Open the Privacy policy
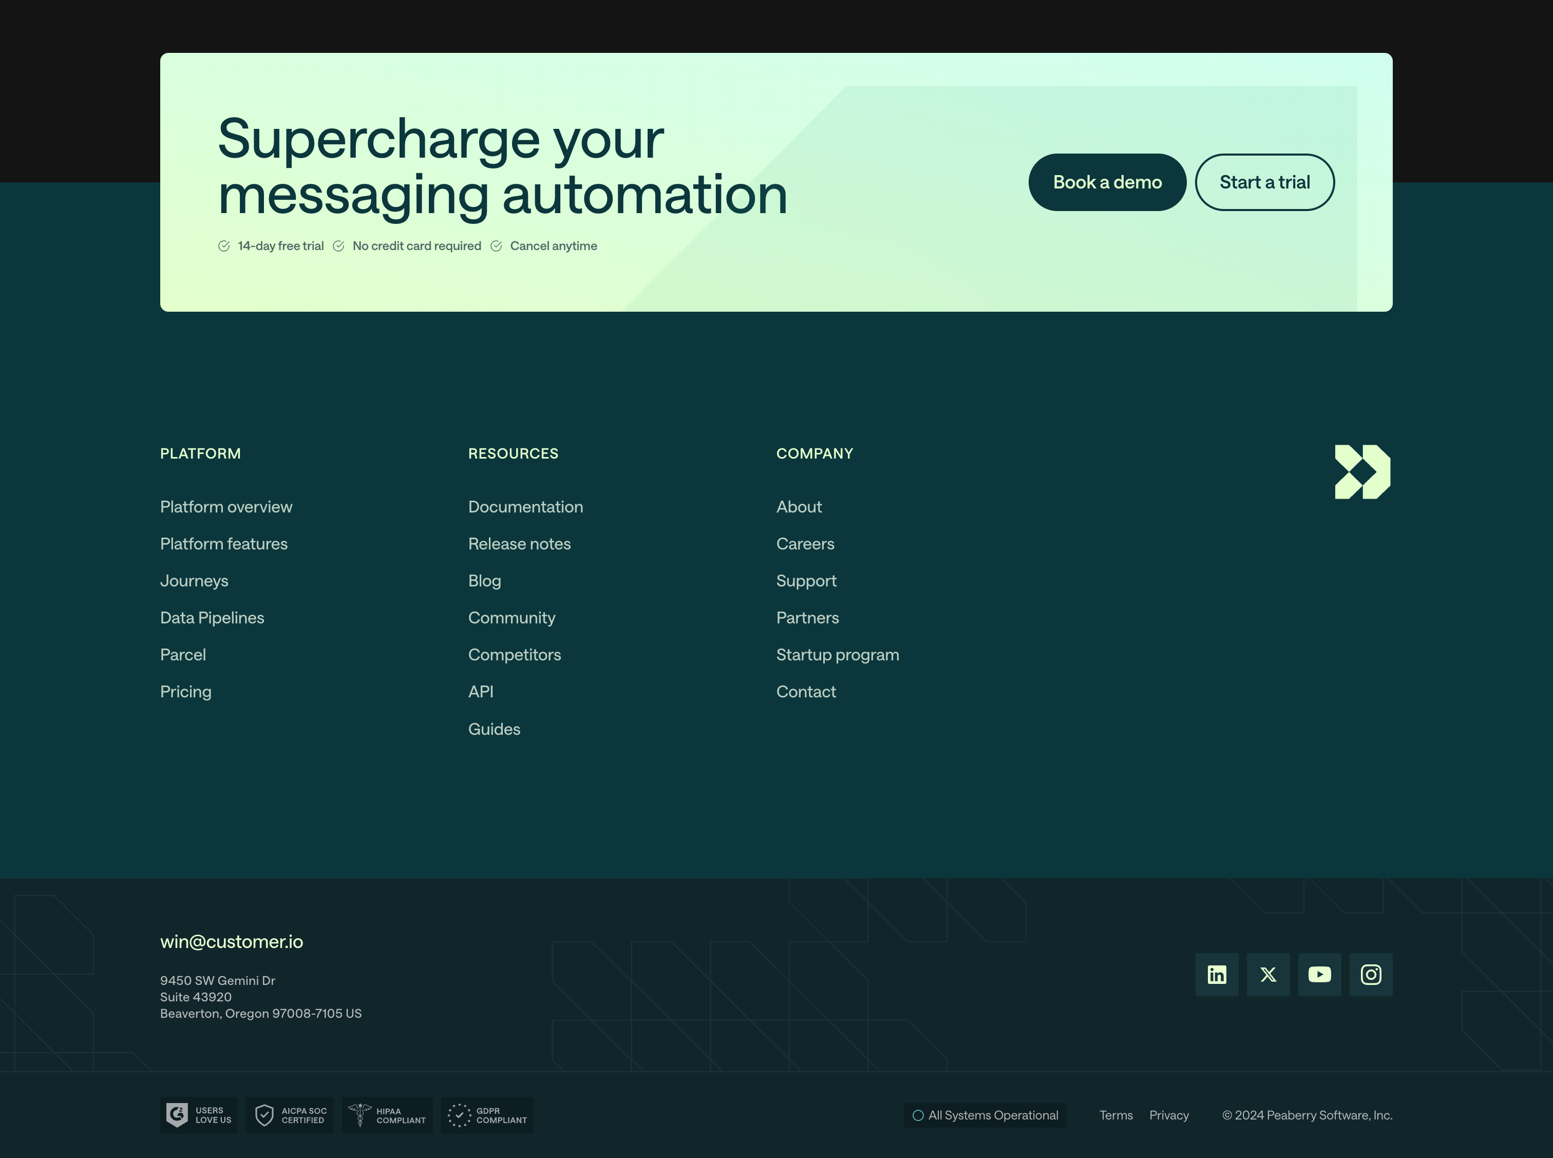1553x1158 pixels. pyautogui.click(x=1168, y=1114)
